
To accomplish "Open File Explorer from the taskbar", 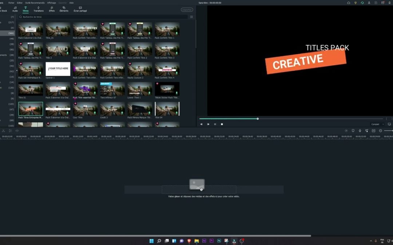I will click(196, 241).
